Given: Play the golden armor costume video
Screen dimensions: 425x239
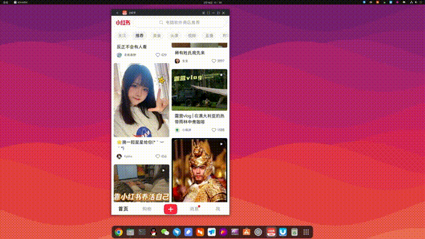Looking at the screenshot, I should [199, 170].
